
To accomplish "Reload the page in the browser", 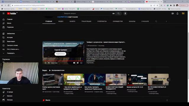I will coord(9,5).
